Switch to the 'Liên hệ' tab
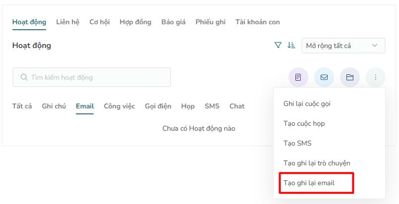399x204 pixels. click(x=68, y=22)
